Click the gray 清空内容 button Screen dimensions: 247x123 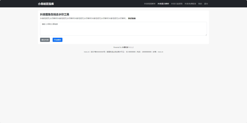45,40
